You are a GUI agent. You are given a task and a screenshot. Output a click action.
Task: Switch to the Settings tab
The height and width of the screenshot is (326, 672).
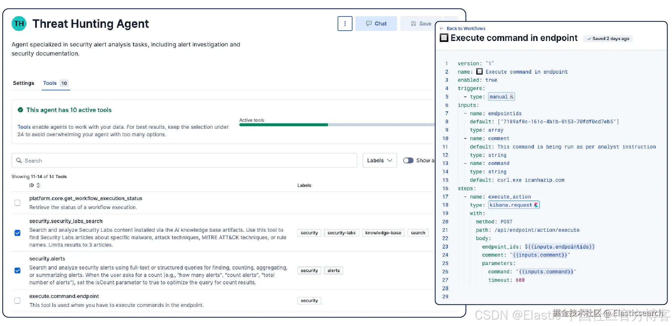click(24, 83)
